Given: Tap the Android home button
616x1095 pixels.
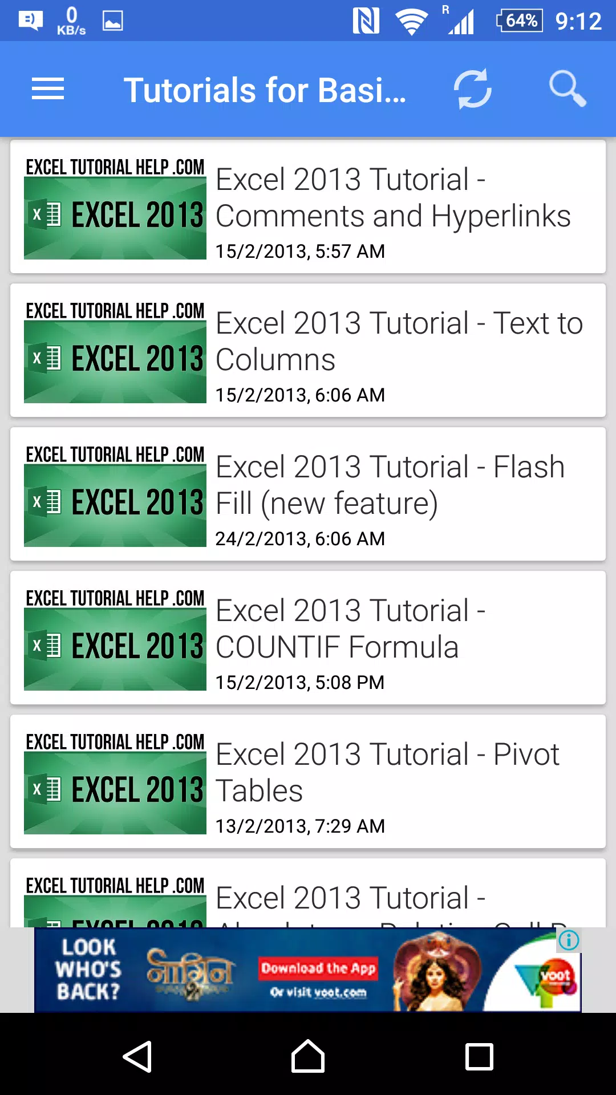Looking at the screenshot, I should [308, 1056].
